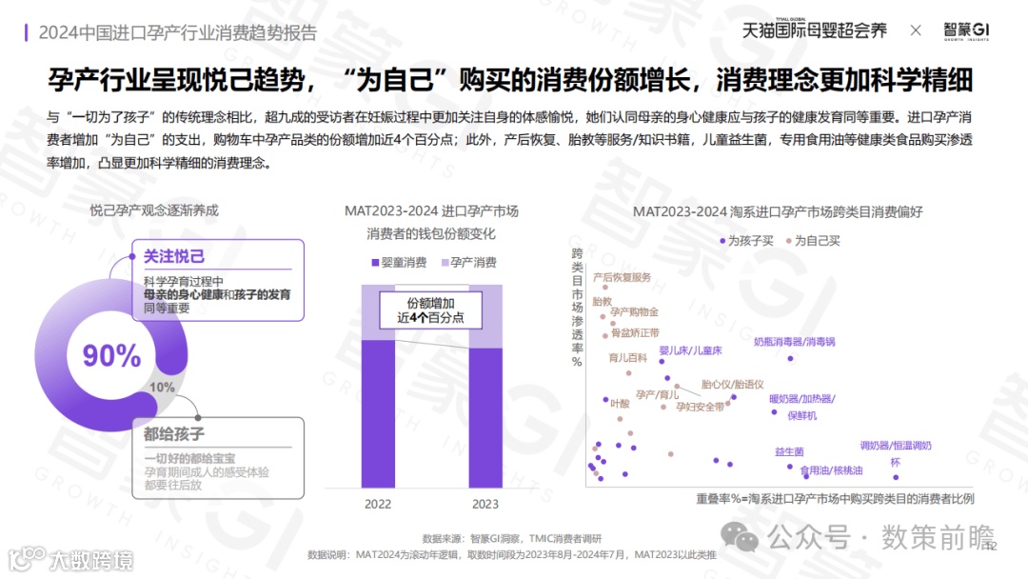Viewport: 1028px width, 579px height.
Task: Click the 胎教 scatter label
Action: coord(602,302)
